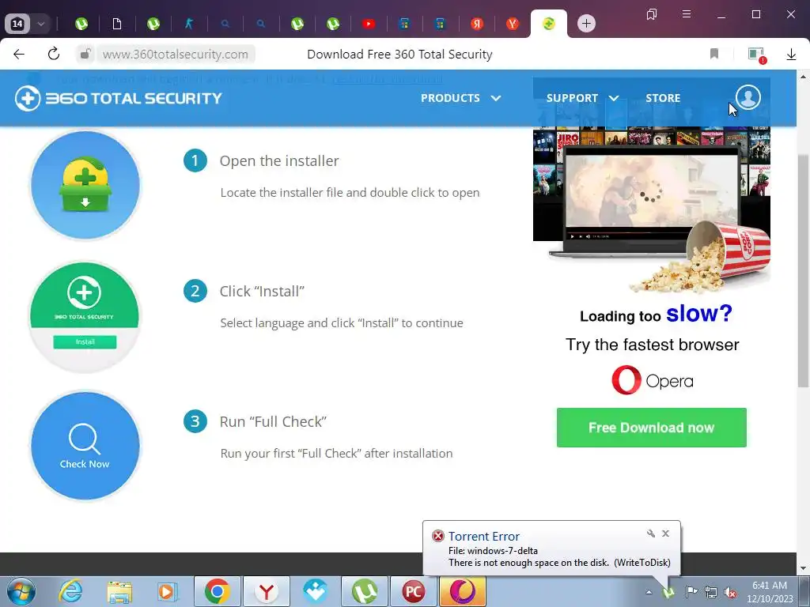Click the Torrent Error title text
The width and height of the screenshot is (810, 607).
click(x=483, y=537)
